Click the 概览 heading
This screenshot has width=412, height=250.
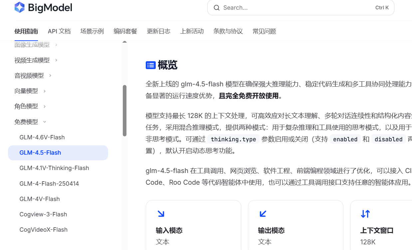167,65
